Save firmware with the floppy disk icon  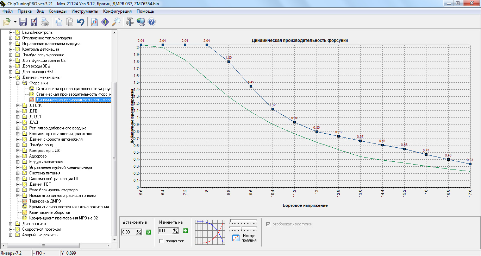[23, 22]
